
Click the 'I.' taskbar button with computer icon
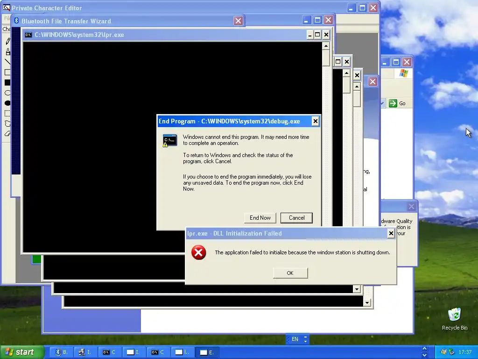pos(85,352)
